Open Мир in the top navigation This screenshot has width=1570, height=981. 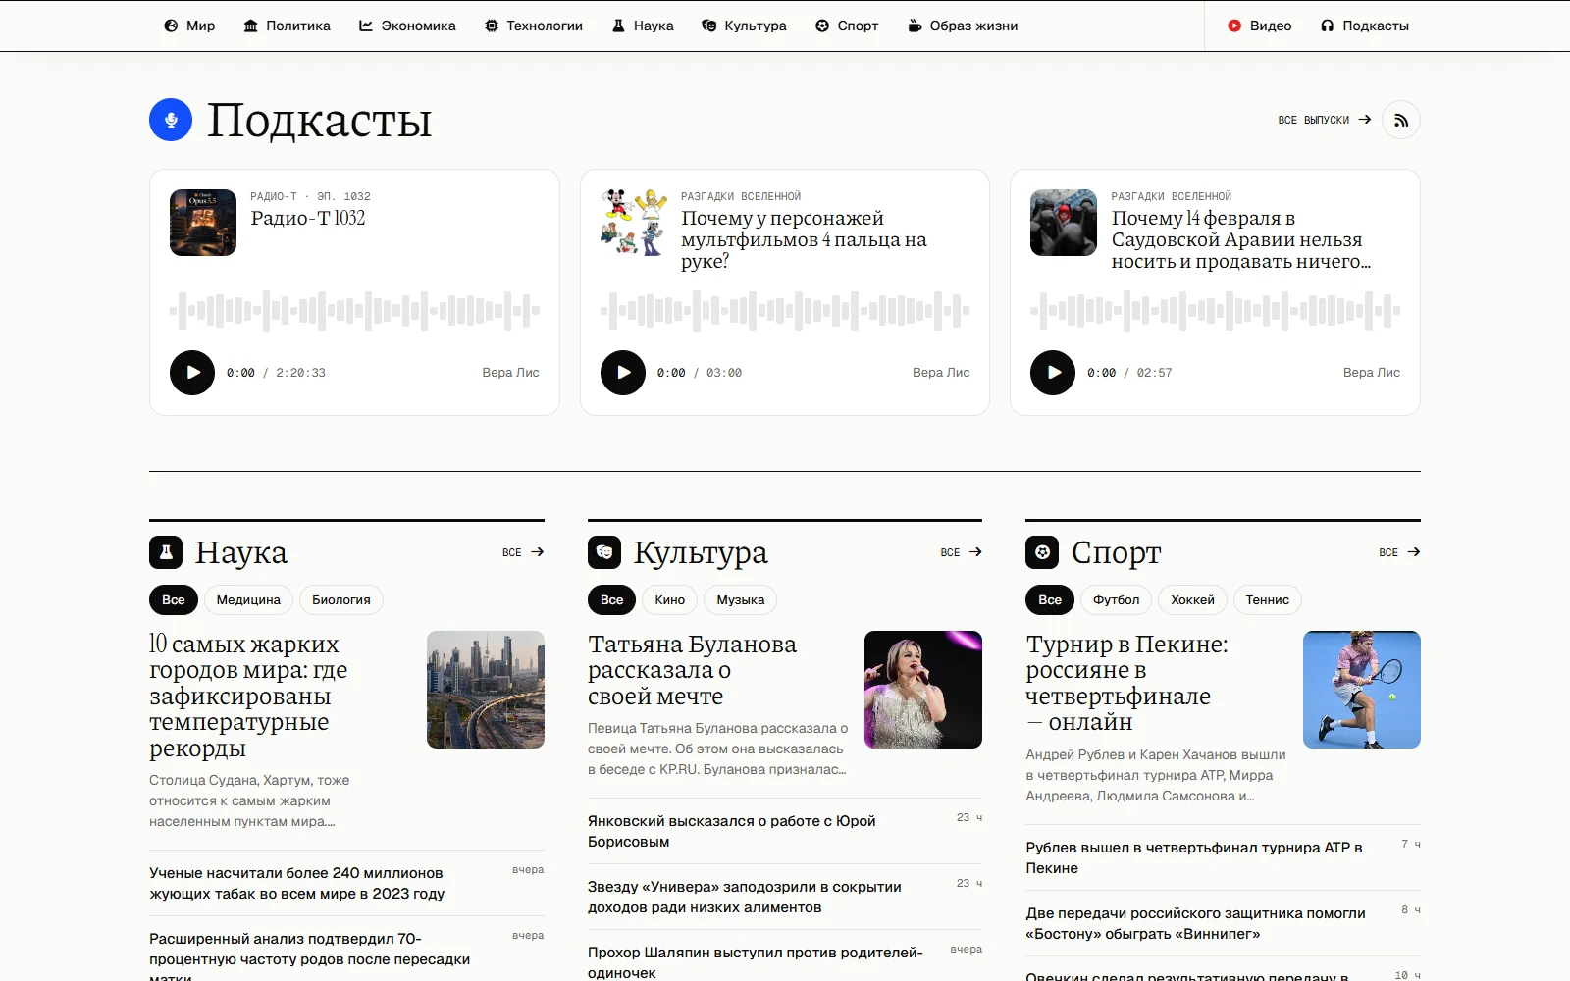coord(189,26)
